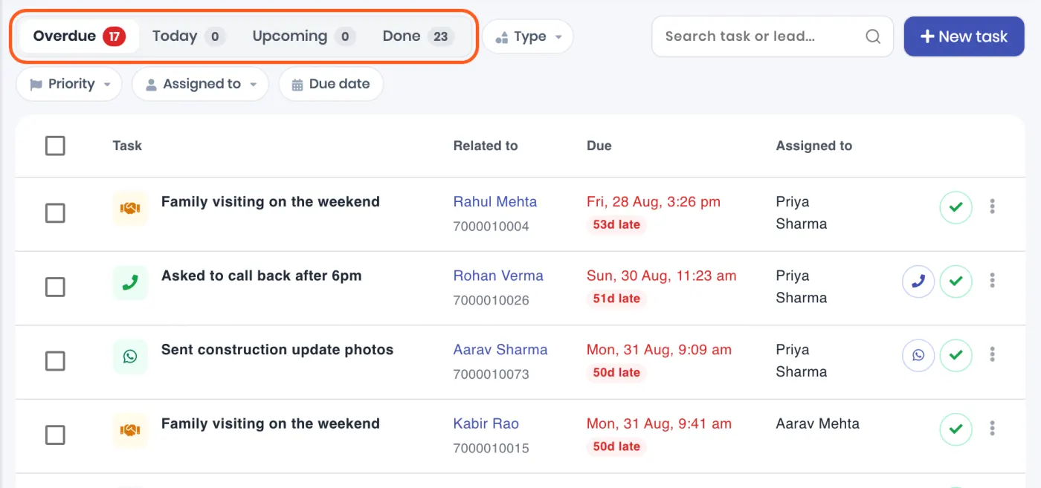The image size is (1041, 488).
Task: Click the 53d late badge
Action: 616,224
